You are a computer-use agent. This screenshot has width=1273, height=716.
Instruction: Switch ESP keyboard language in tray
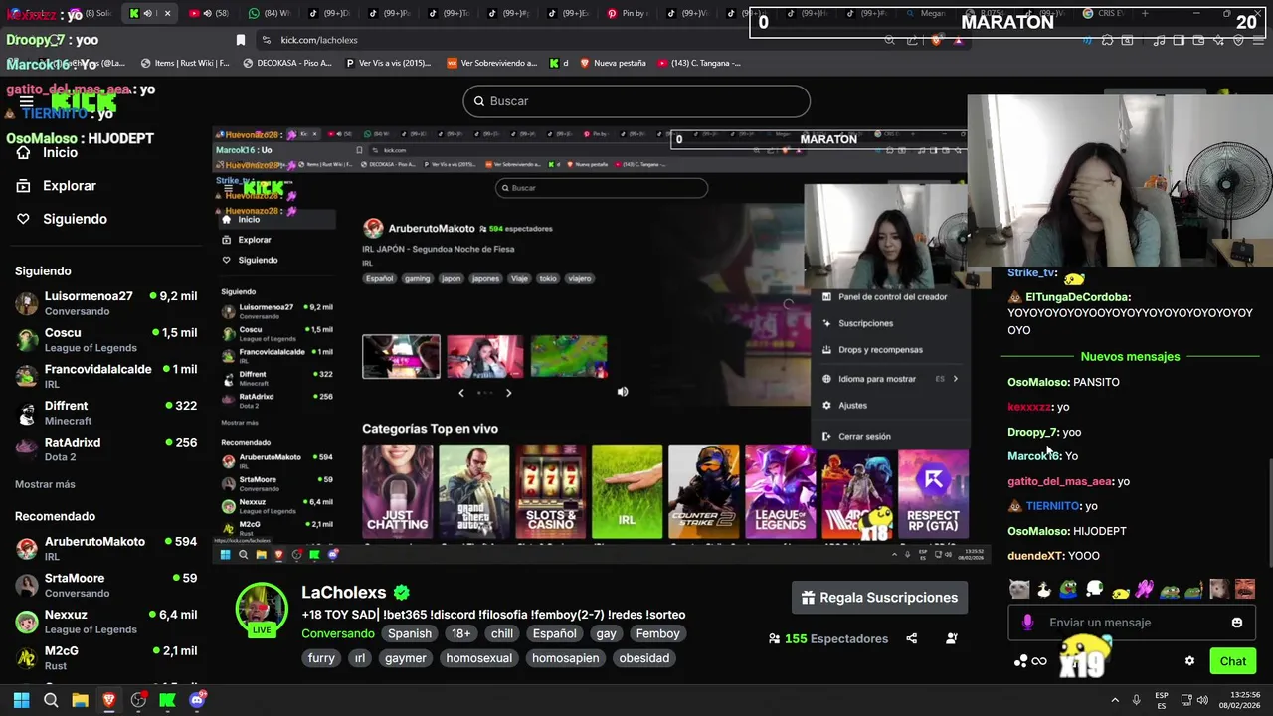[1162, 700]
